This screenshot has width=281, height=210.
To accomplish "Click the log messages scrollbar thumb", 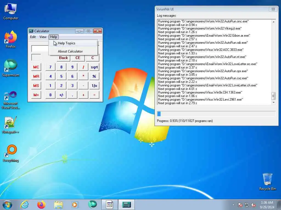I will tap(274, 96).
